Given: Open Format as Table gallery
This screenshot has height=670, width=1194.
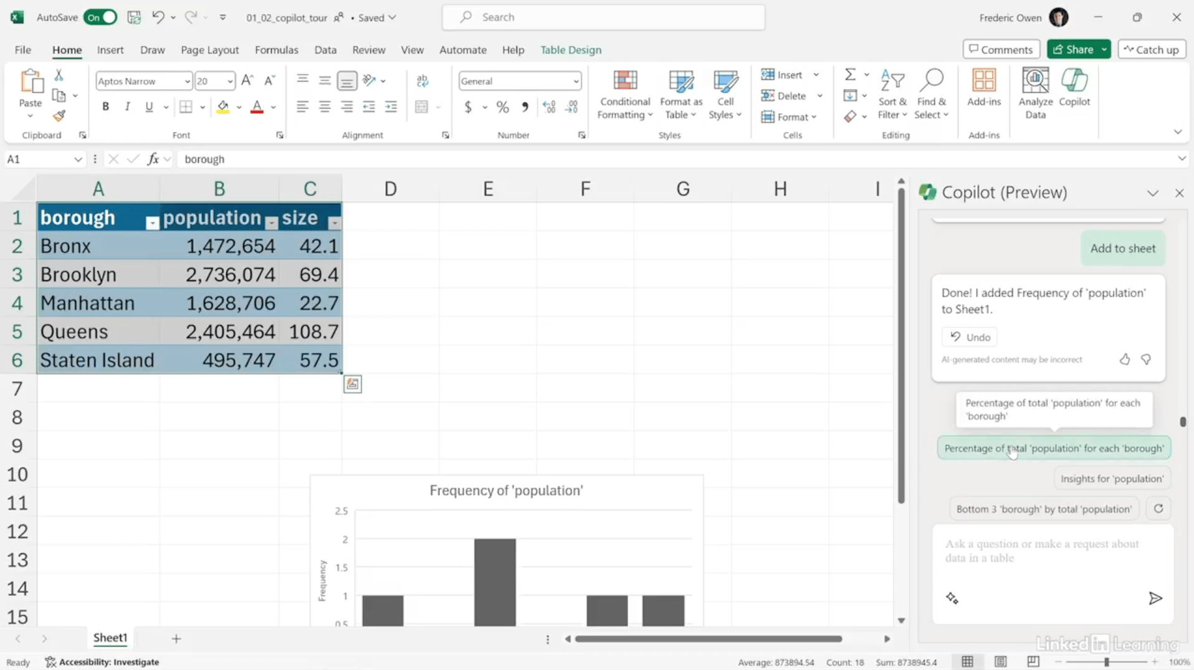Looking at the screenshot, I should click(681, 95).
